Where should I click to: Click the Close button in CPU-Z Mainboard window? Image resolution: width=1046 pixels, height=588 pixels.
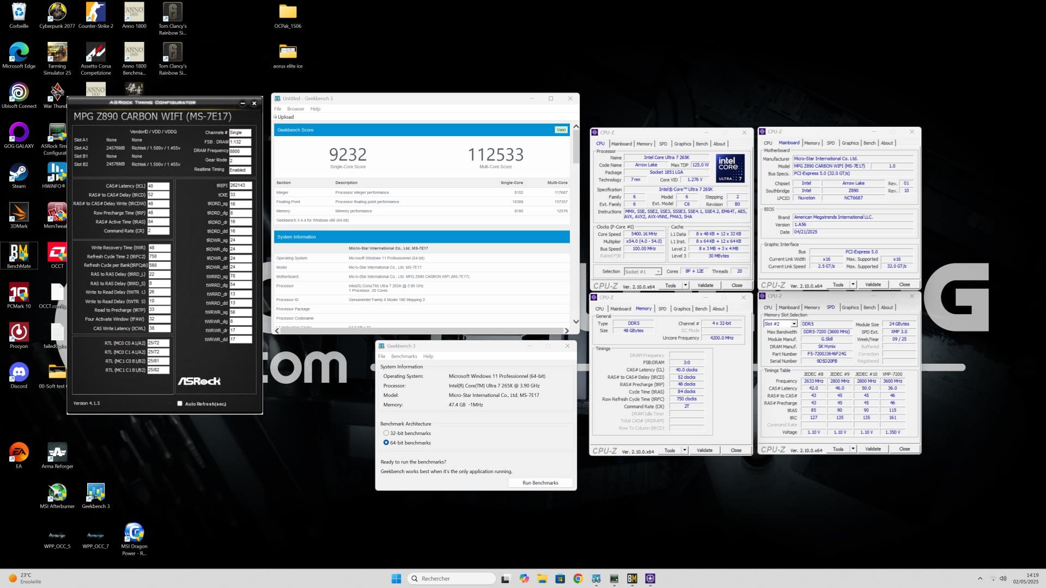click(904, 285)
